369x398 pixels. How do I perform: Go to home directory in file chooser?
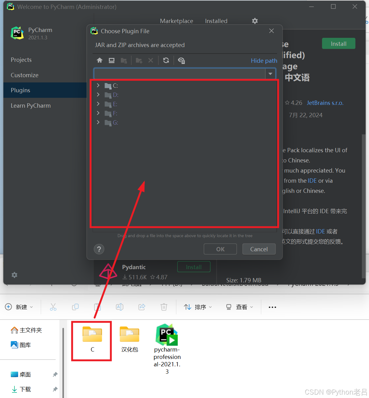(100, 60)
